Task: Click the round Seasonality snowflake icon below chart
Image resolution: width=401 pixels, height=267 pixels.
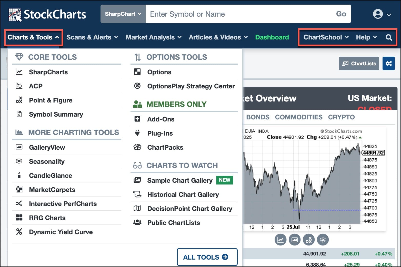Action: pyautogui.click(x=323, y=240)
